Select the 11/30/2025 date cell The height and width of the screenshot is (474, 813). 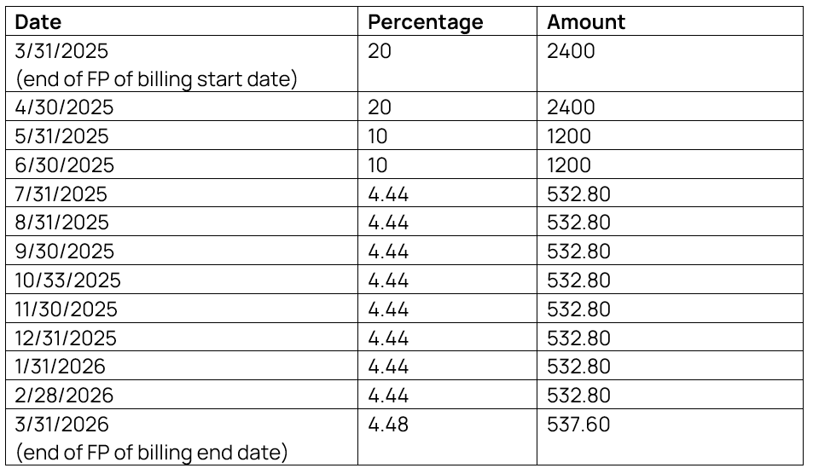click(x=67, y=309)
